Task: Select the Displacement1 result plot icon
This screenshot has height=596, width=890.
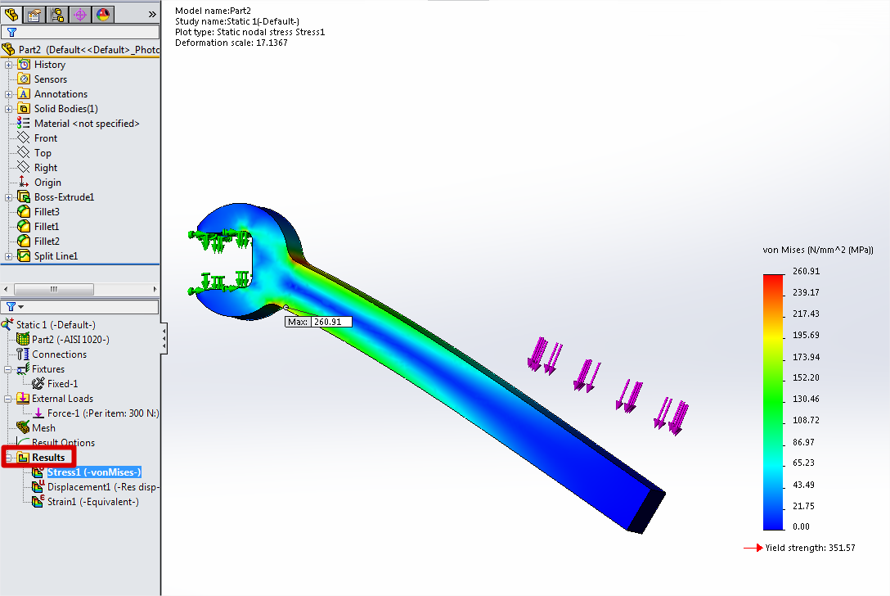Action: pos(38,487)
